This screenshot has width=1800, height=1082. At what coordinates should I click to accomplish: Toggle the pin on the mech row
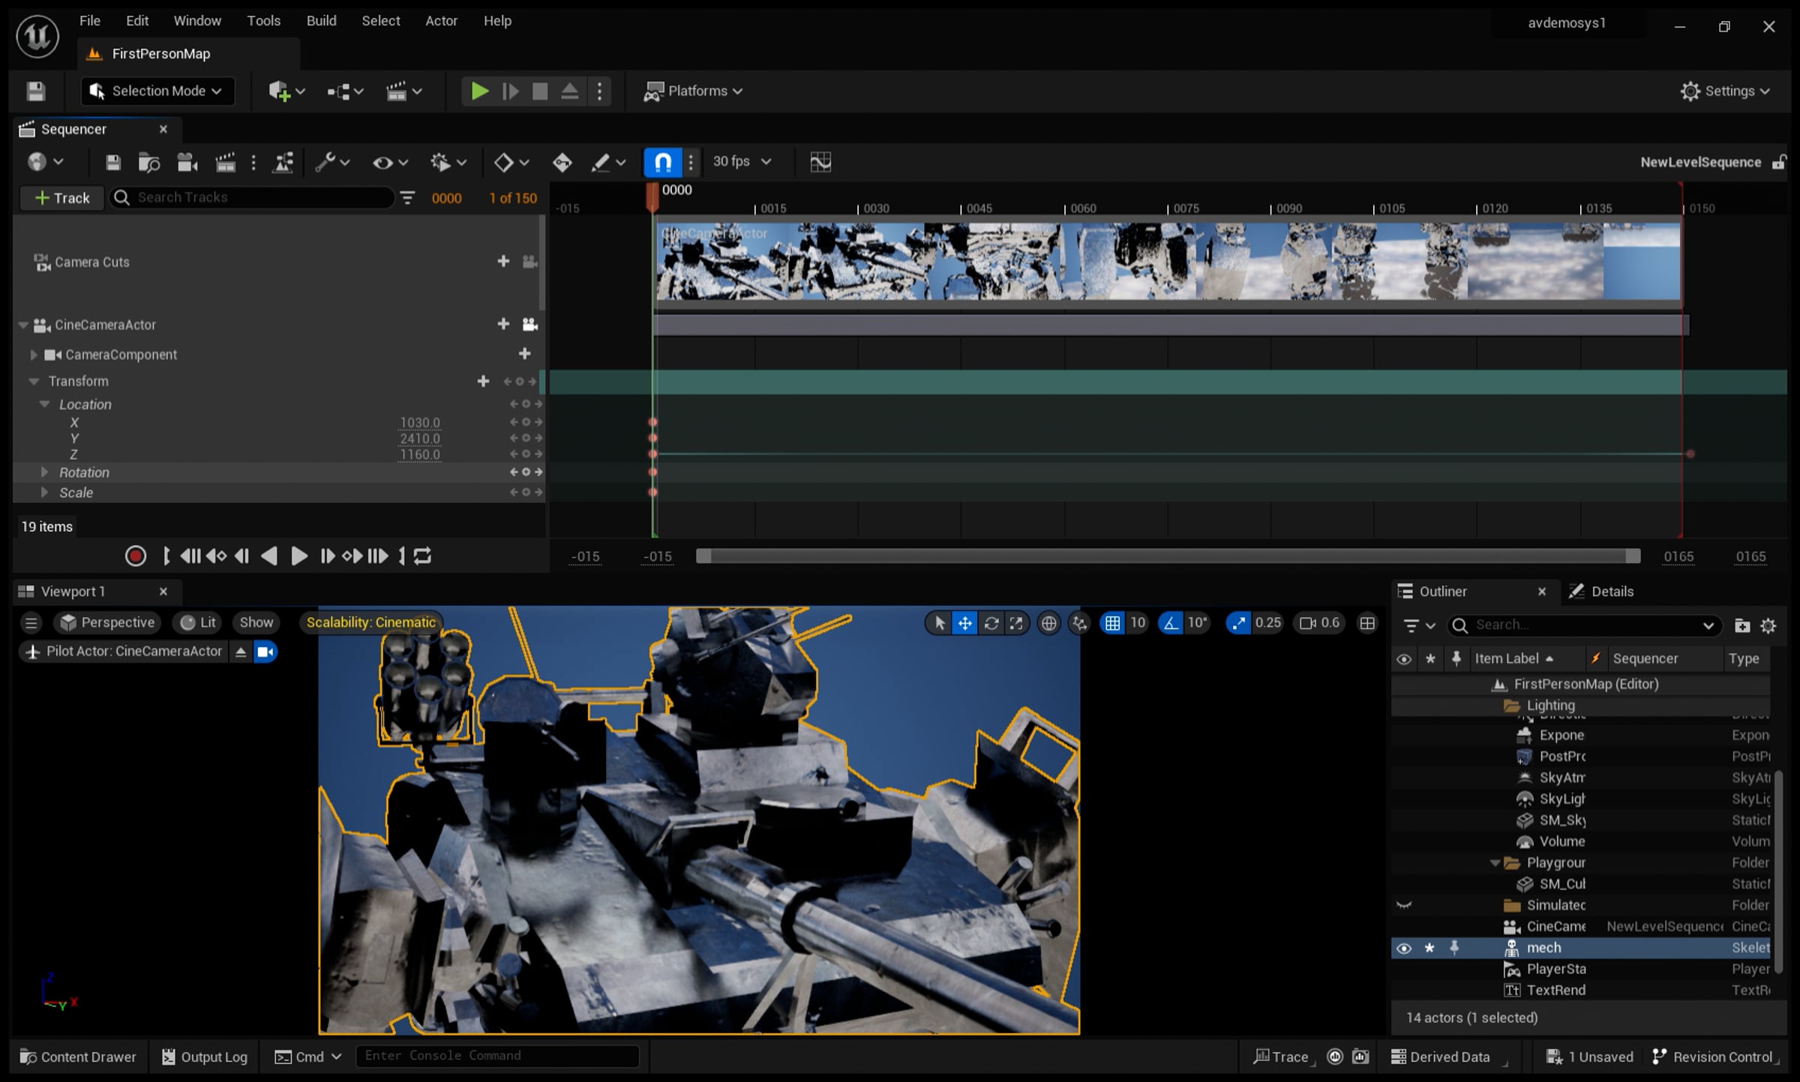[1454, 949]
